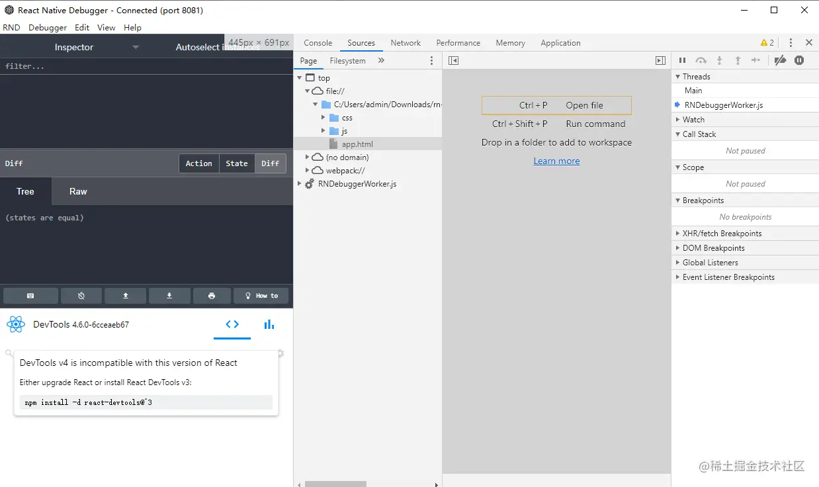Open the warnings count indicator
This screenshot has width=819, height=487.
[767, 42]
